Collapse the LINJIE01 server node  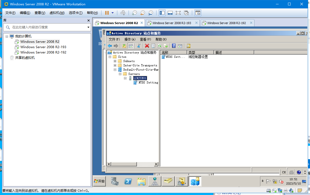click(x=125, y=78)
